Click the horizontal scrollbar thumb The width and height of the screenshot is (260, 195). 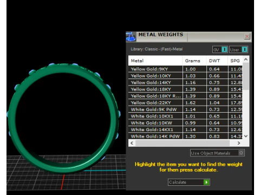coord(183,143)
